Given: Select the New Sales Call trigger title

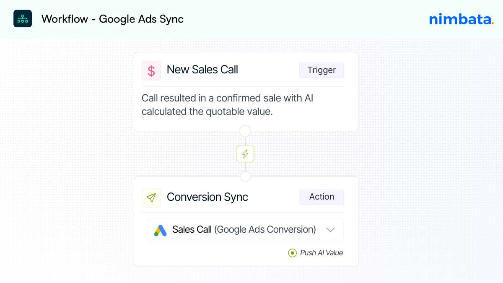Looking at the screenshot, I should pos(202,70).
